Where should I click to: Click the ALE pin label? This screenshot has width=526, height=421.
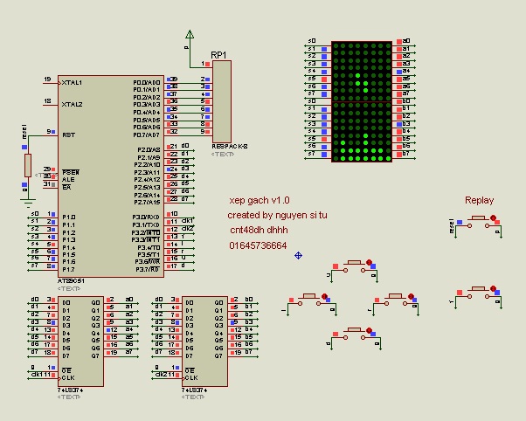coord(68,180)
